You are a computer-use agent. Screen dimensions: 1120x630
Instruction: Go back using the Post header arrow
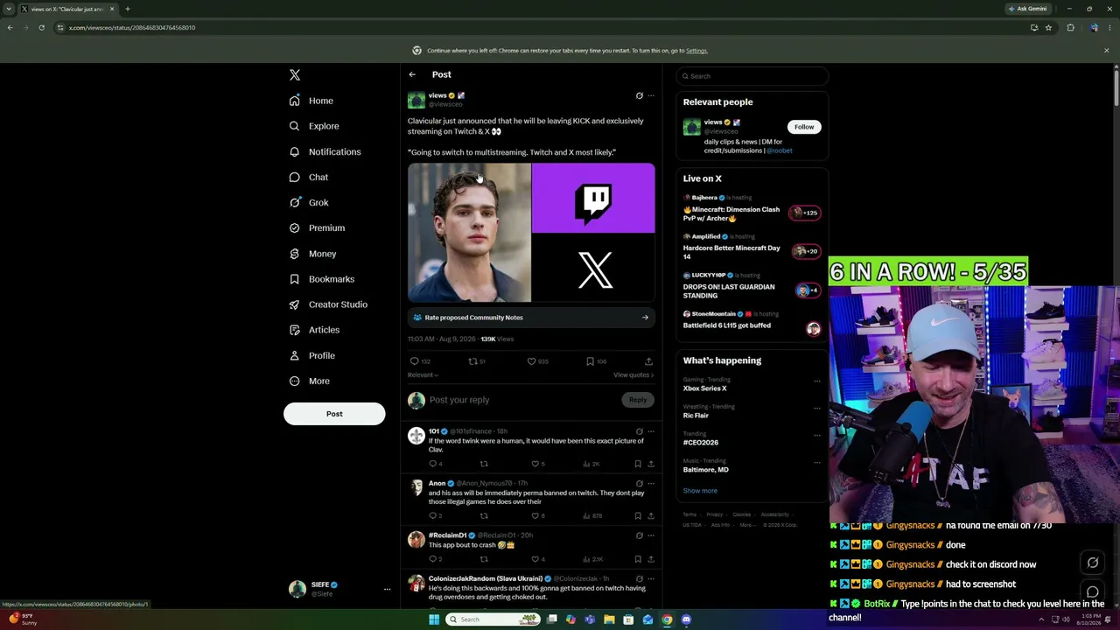click(412, 74)
